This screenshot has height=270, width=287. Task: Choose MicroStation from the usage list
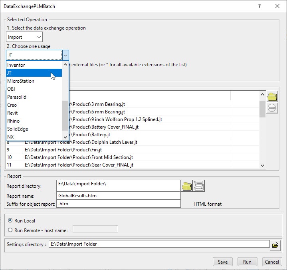pos(34,81)
